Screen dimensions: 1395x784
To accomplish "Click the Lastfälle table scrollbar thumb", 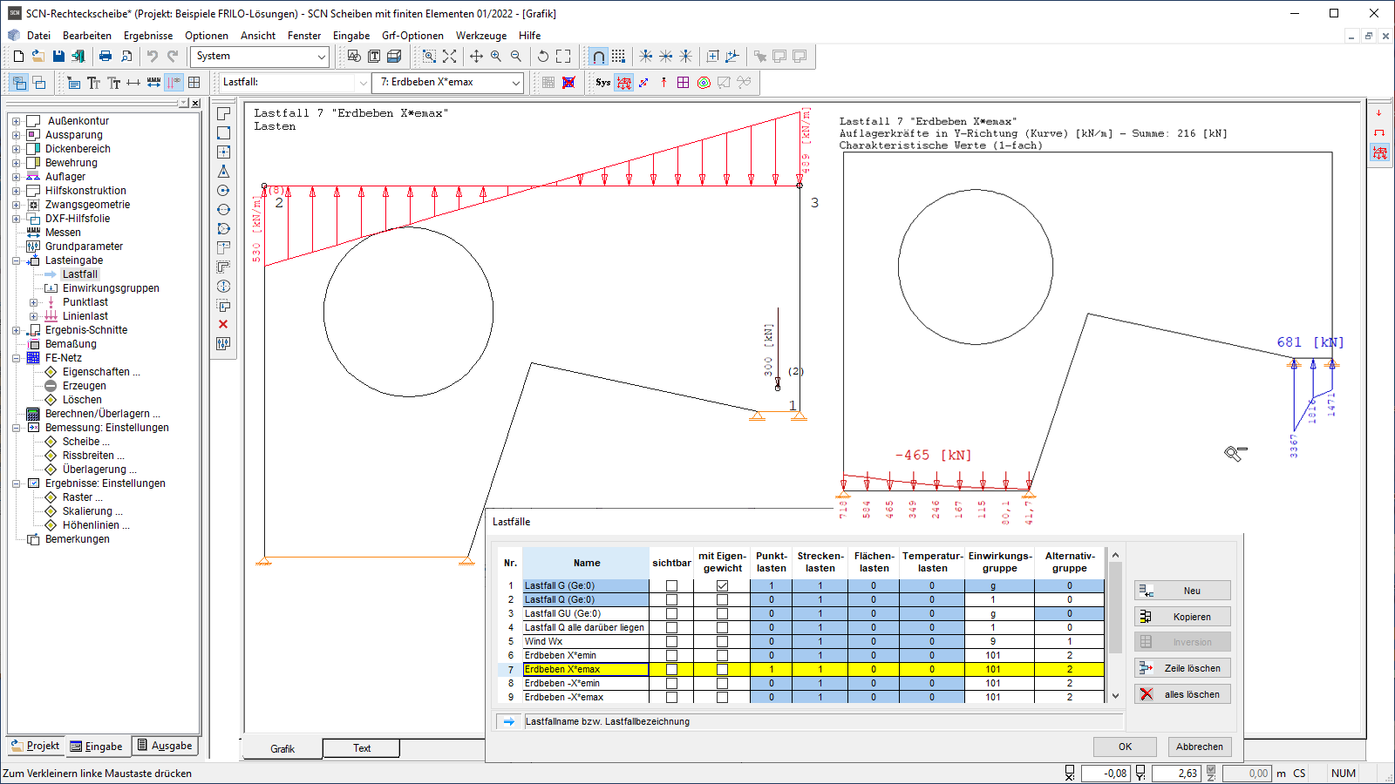I will (1115, 608).
